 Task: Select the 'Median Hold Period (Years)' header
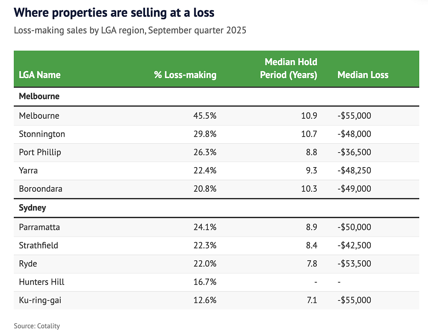(288, 69)
